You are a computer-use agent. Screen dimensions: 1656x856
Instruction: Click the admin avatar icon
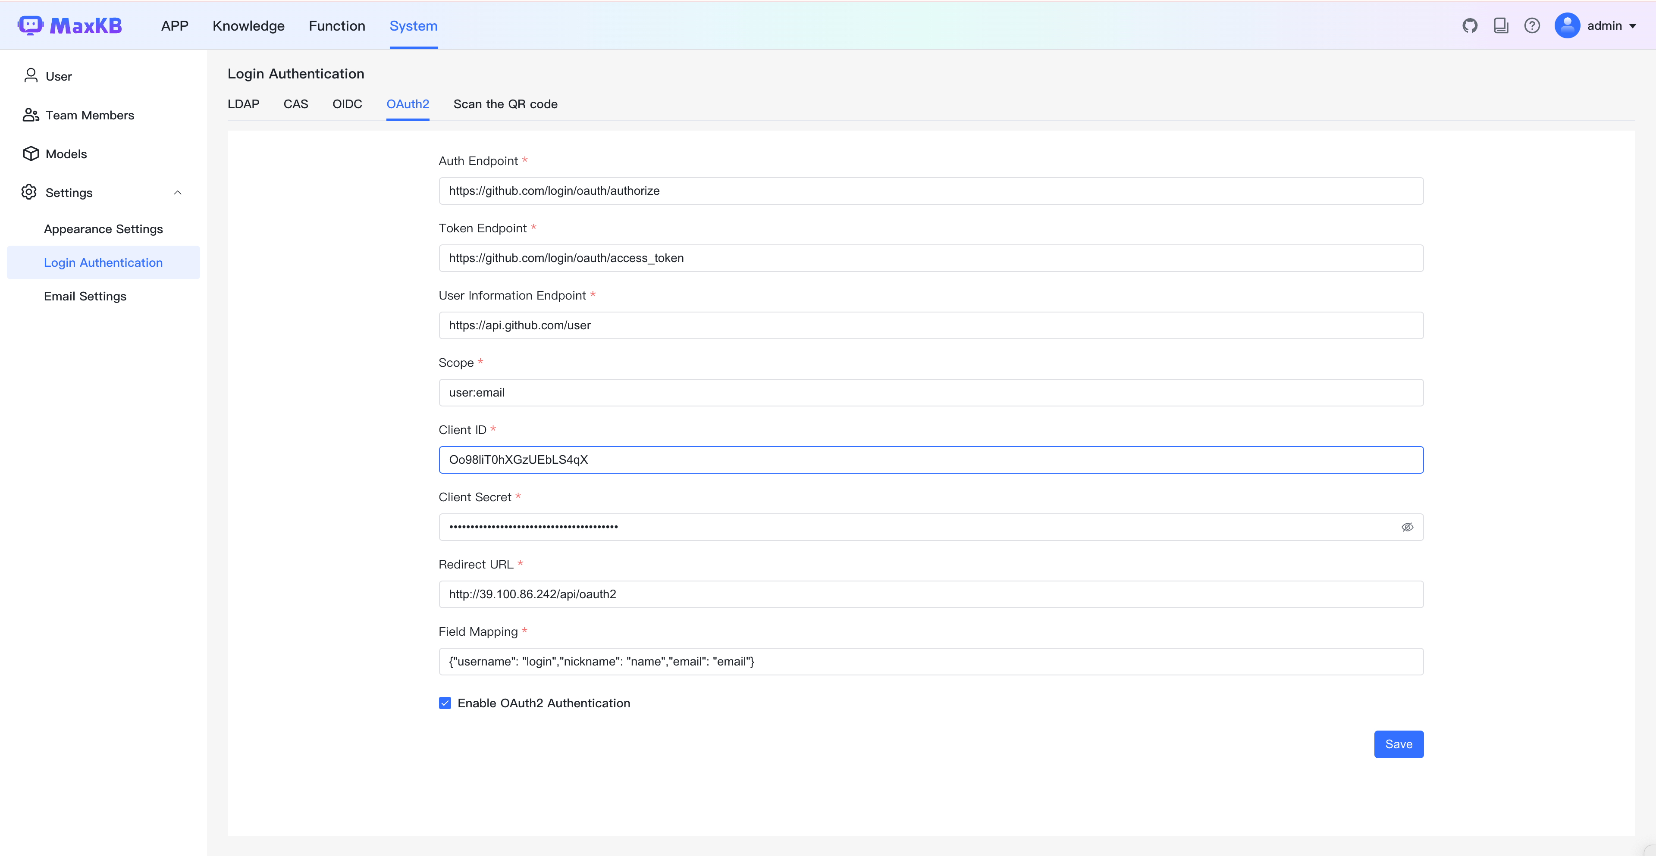1567,26
